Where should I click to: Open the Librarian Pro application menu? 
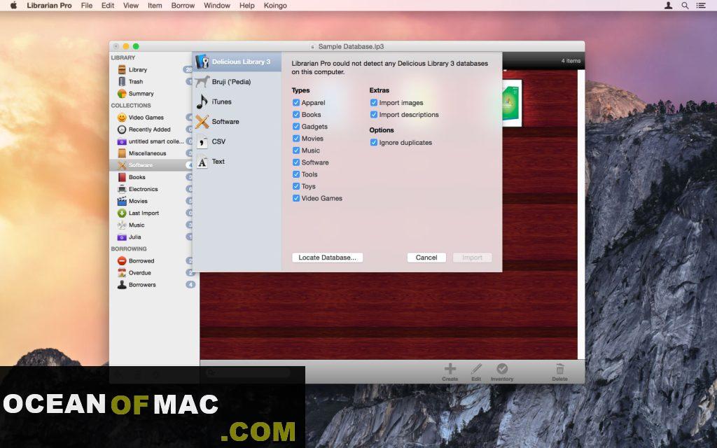point(50,6)
